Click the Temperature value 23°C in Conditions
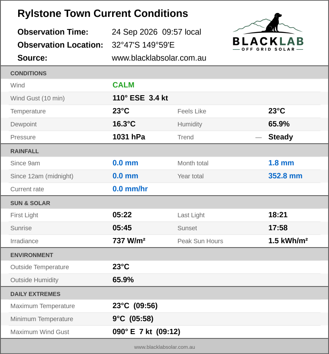This screenshot has height=354, width=329. (x=121, y=111)
